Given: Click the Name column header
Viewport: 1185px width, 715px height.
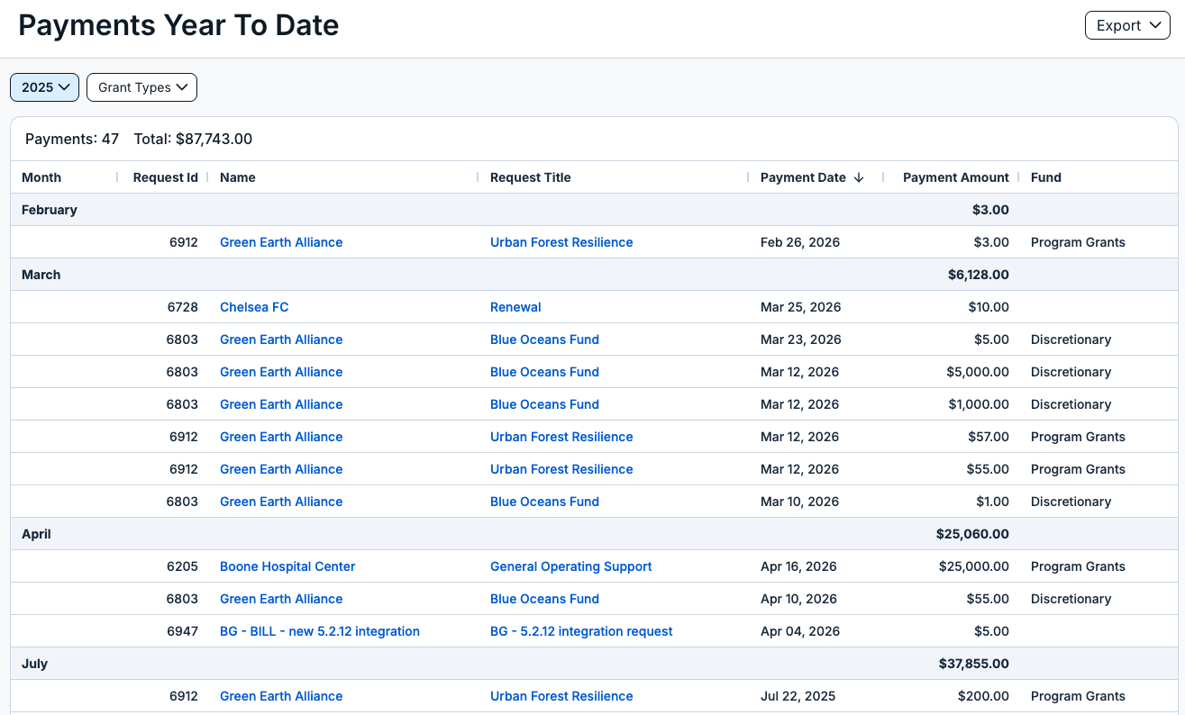Looking at the screenshot, I should point(238,177).
